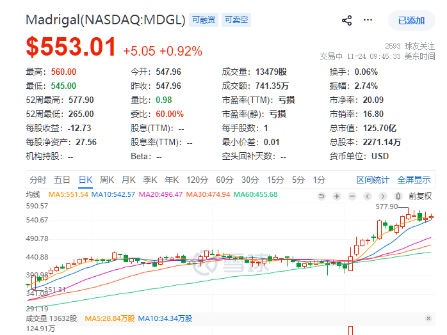Click the 577.90 high marker on chart
Screen dimensions: 447x335
coord(387,206)
